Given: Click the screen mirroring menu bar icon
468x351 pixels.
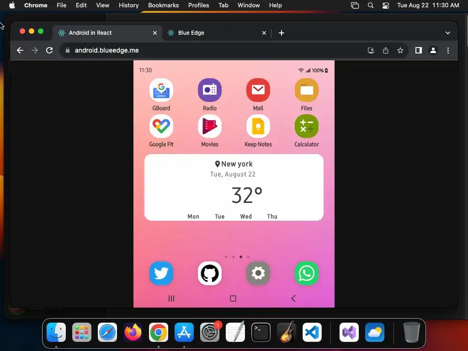Looking at the screenshot, I should click(x=355, y=5).
